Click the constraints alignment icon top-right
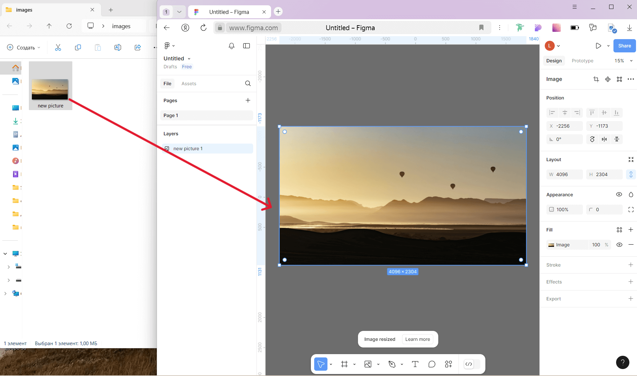The width and height of the screenshot is (637, 376). [x=619, y=79]
